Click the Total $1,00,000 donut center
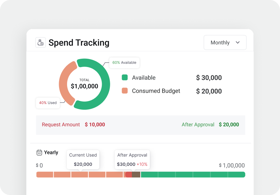 click(x=84, y=83)
